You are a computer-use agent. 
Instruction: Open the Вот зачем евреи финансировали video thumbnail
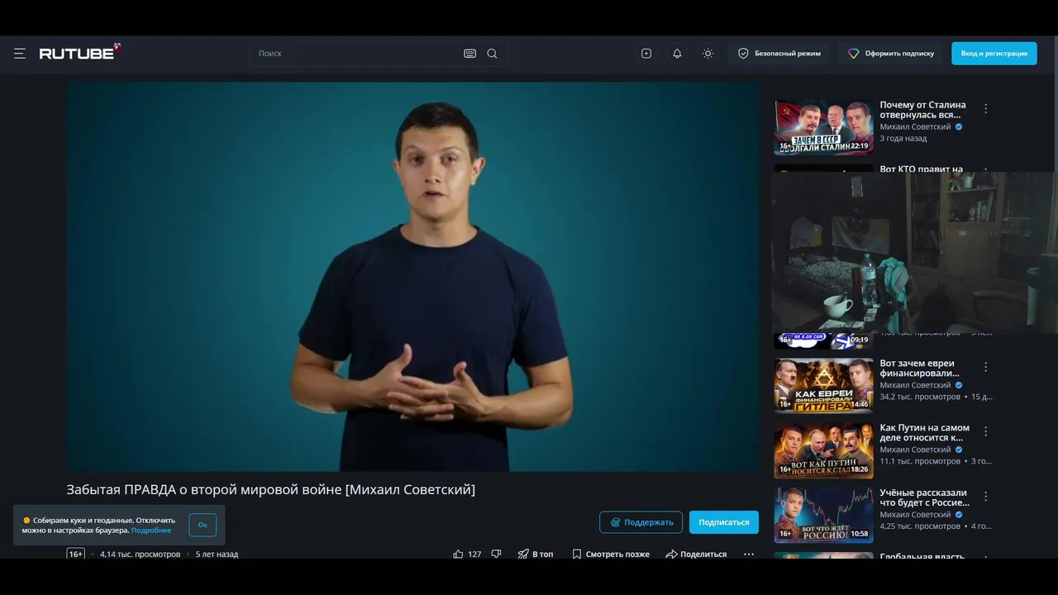(823, 385)
